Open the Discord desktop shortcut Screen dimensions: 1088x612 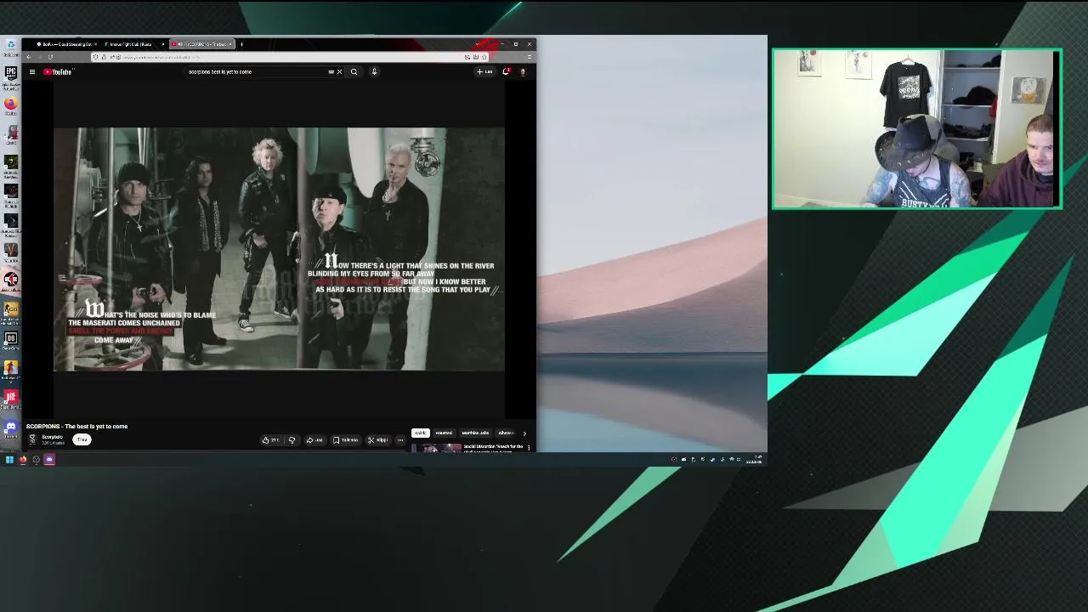(x=10, y=428)
